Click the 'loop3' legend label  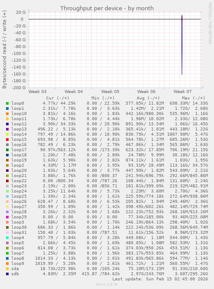[x=18, y=222]
